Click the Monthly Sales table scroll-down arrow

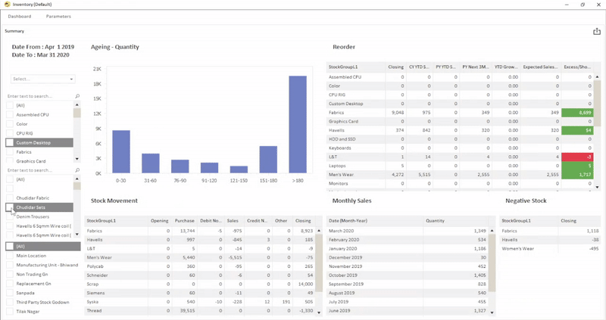[492, 312]
